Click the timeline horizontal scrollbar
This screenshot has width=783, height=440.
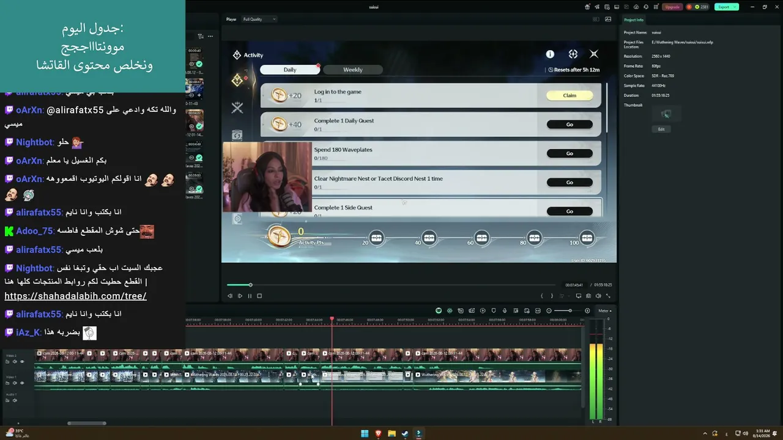(x=87, y=423)
